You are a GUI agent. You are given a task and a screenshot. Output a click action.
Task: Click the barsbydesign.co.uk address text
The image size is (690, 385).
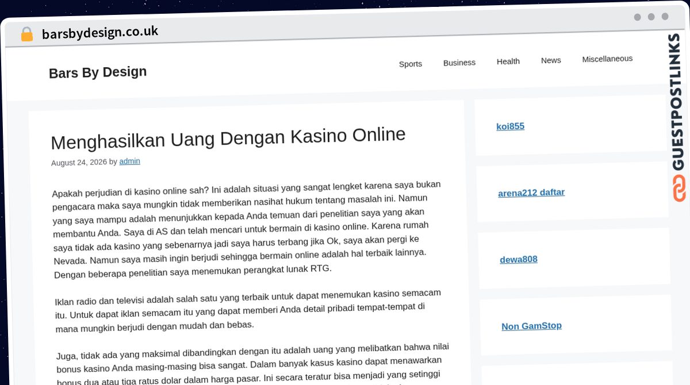click(100, 32)
